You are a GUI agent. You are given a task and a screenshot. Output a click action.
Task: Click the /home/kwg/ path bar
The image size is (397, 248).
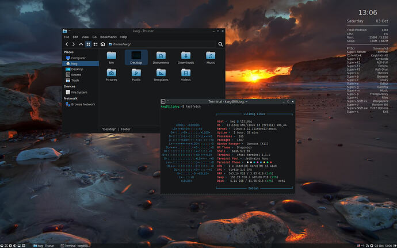(162, 44)
